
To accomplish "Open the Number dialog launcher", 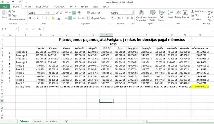I will click(x=133, y=24).
